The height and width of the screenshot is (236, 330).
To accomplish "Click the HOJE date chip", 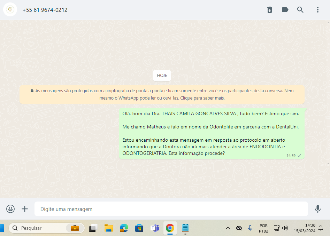I will click(162, 76).
